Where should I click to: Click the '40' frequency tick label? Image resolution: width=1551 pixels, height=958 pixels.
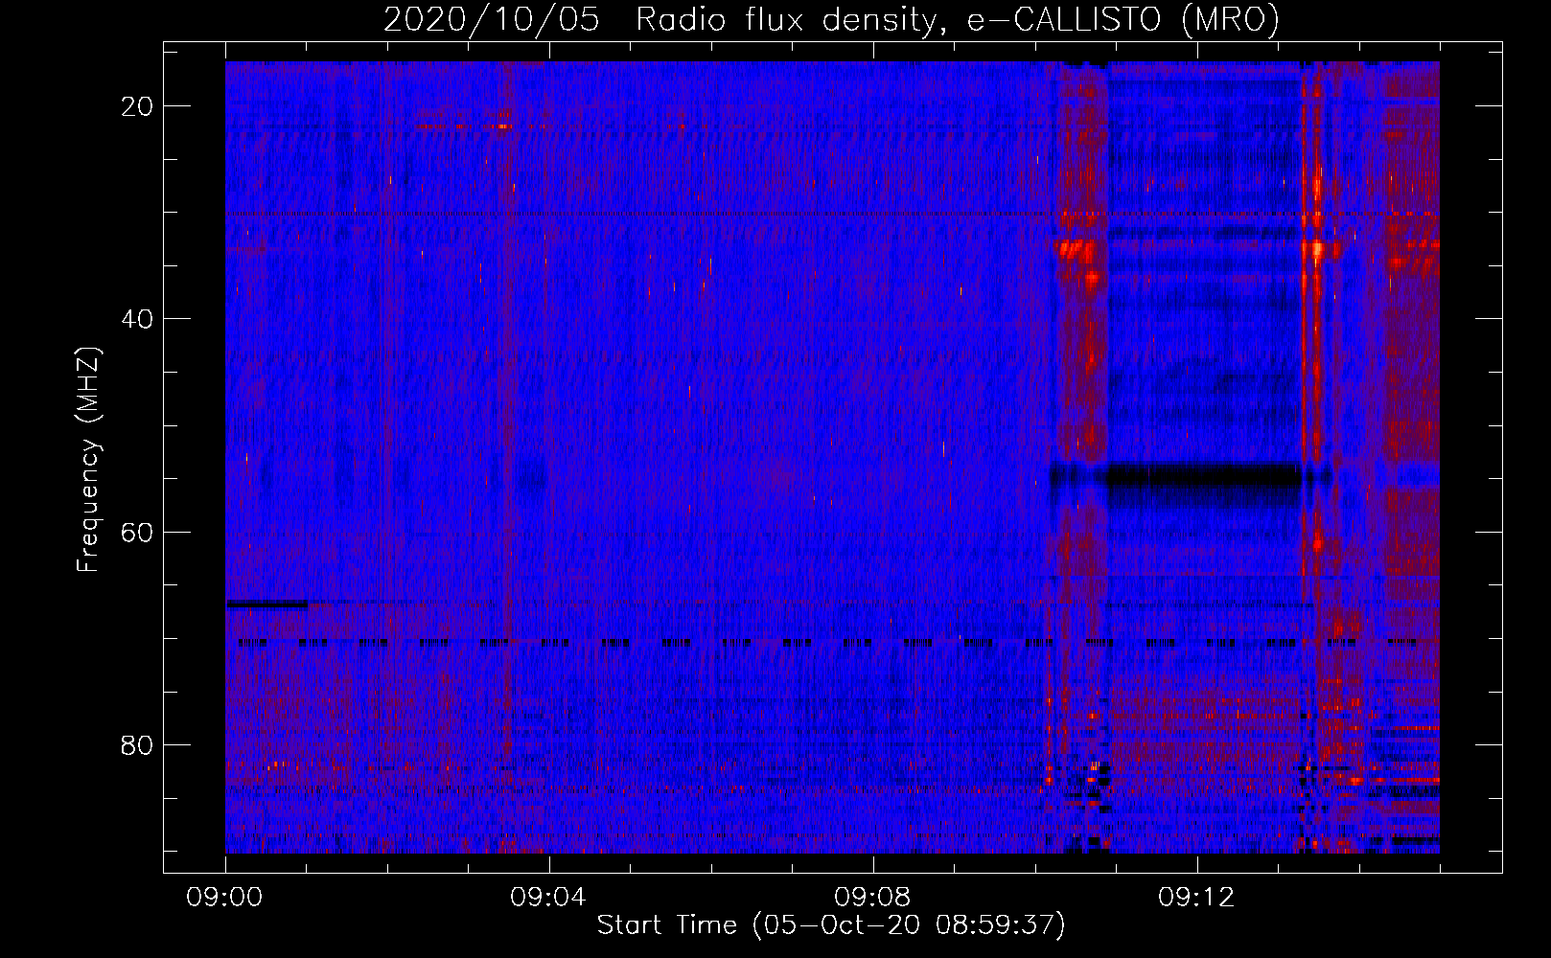137,319
